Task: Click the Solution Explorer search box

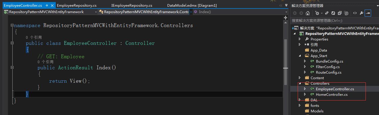Action: (x=334, y=21)
